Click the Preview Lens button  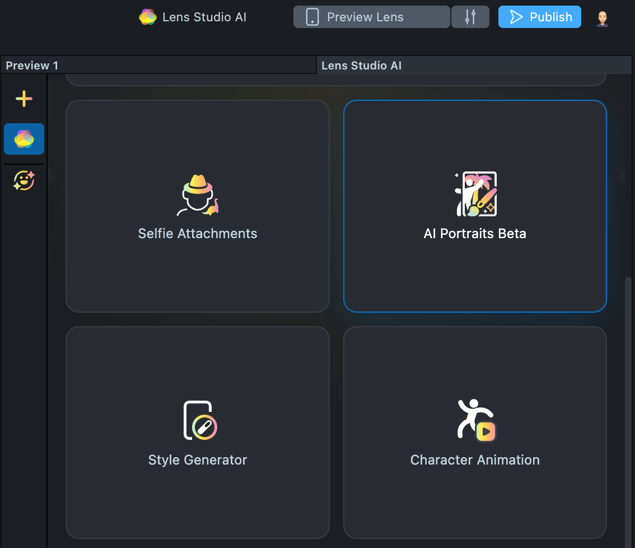[372, 17]
